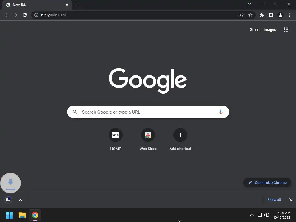The image size is (296, 222).
Task: Toggle the Chrome side panel icon
Action: pyautogui.click(x=271, y=15)
